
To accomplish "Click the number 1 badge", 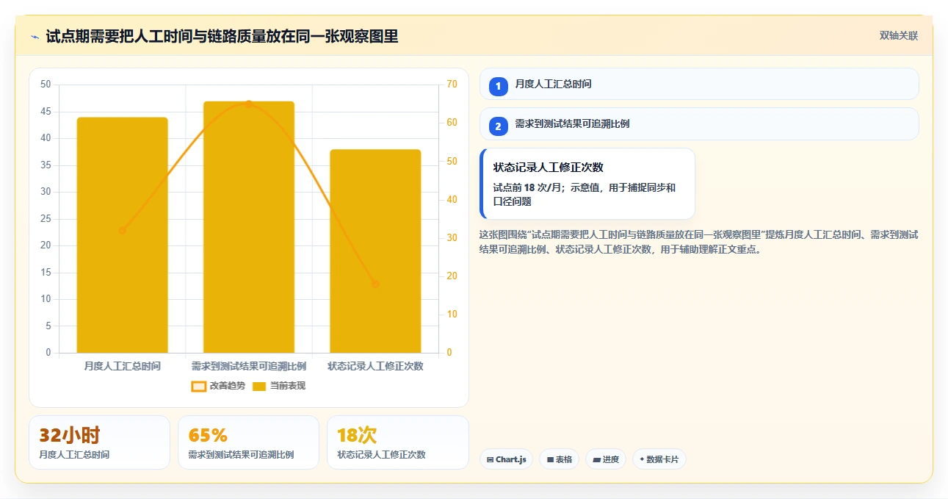I will [499, 86].
